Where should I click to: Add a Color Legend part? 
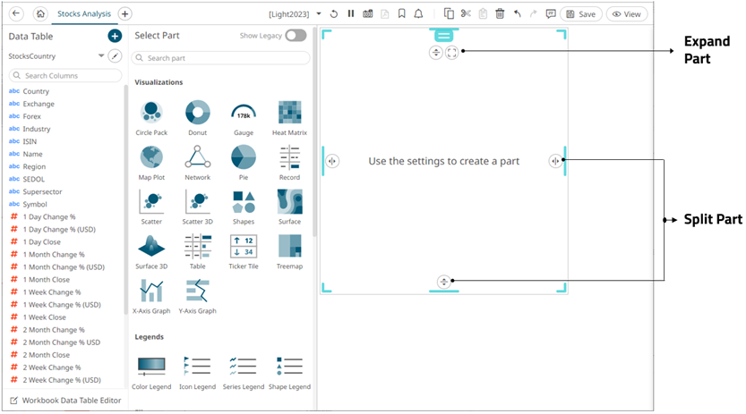151,373
